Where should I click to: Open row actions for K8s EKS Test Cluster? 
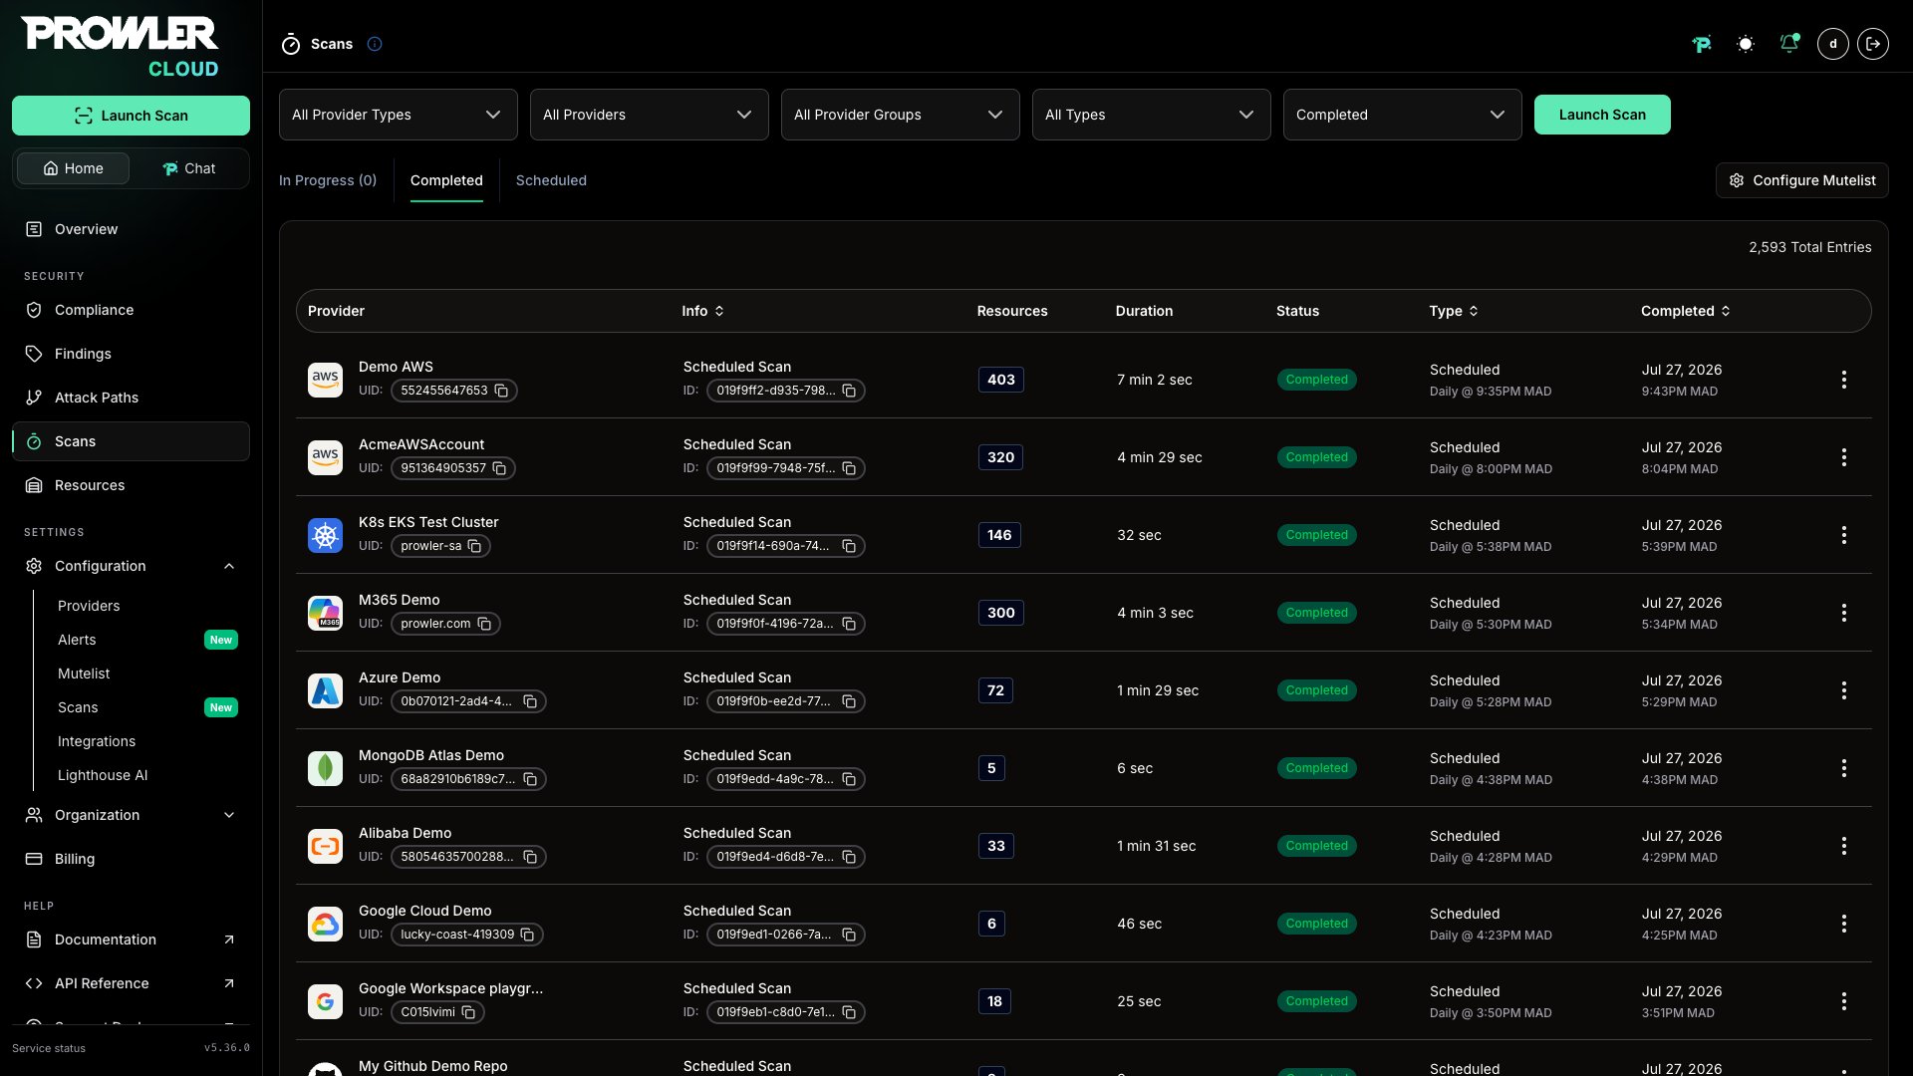[x=1844, y=535]
